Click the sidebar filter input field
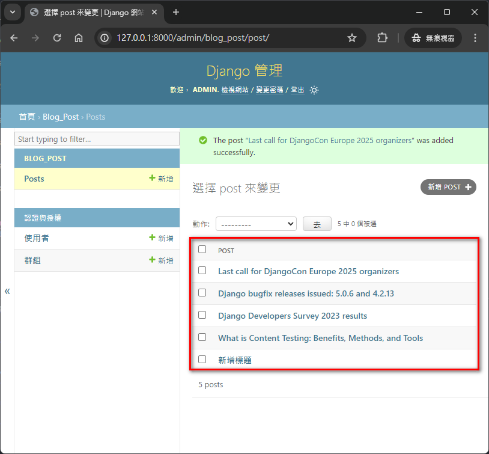 pyautogui.click(x=97, y=139)
